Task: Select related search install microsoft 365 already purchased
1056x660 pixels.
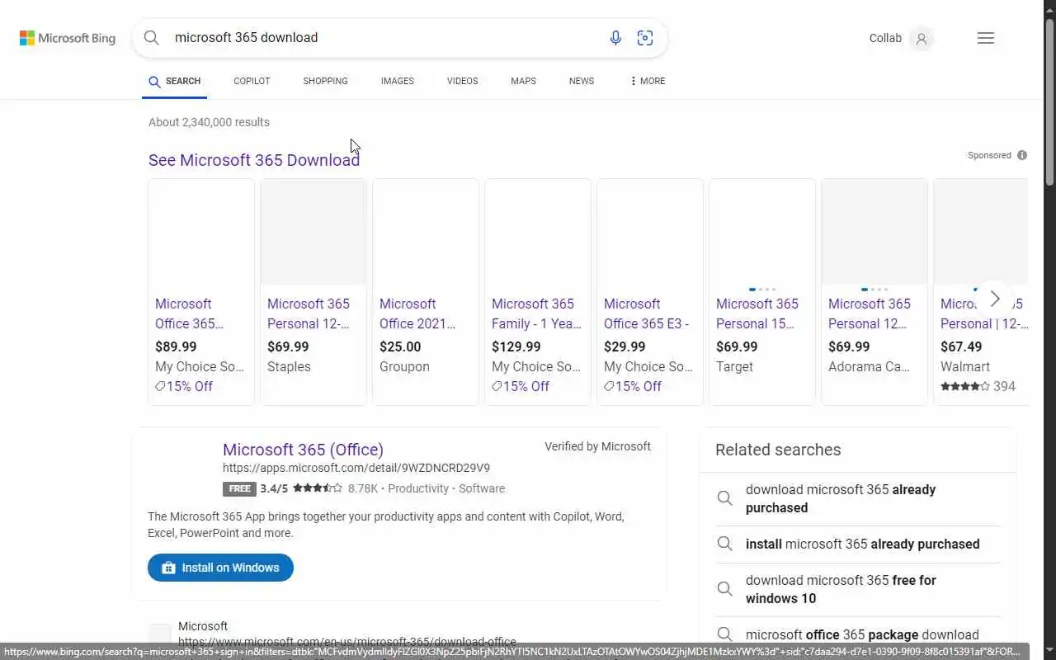Action: (x=862, y=544)
